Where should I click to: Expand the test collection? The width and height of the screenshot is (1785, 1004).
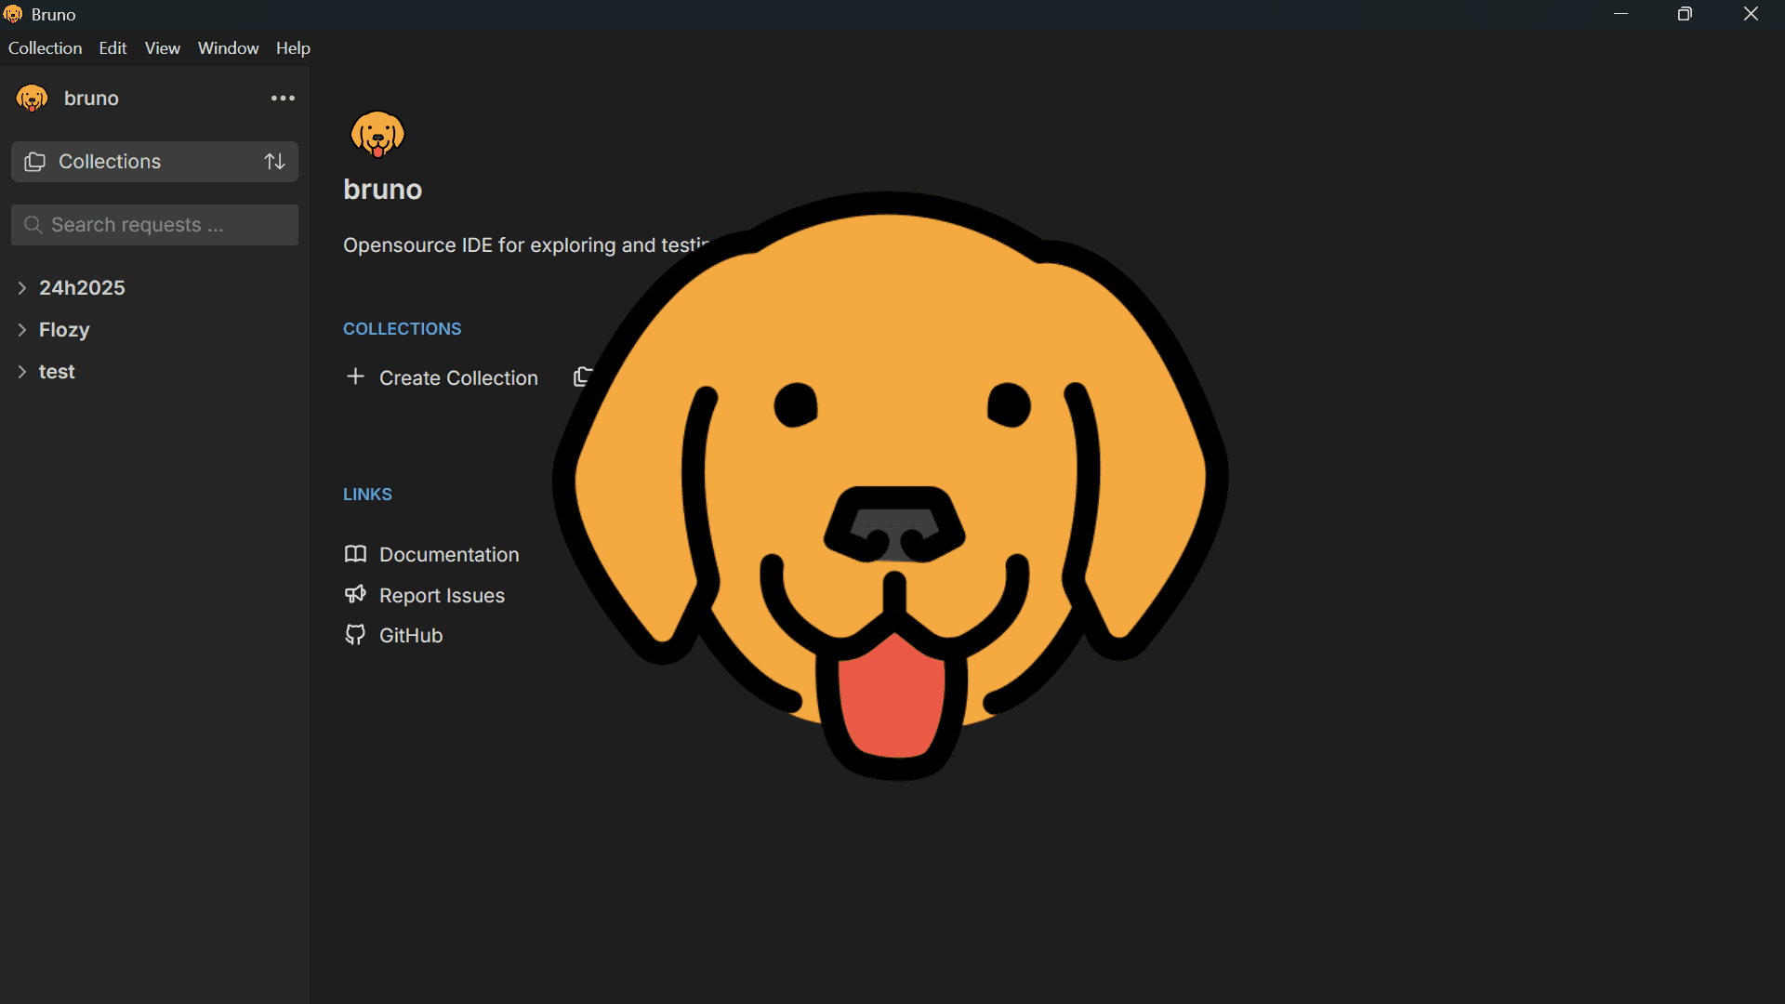(22, 372)
